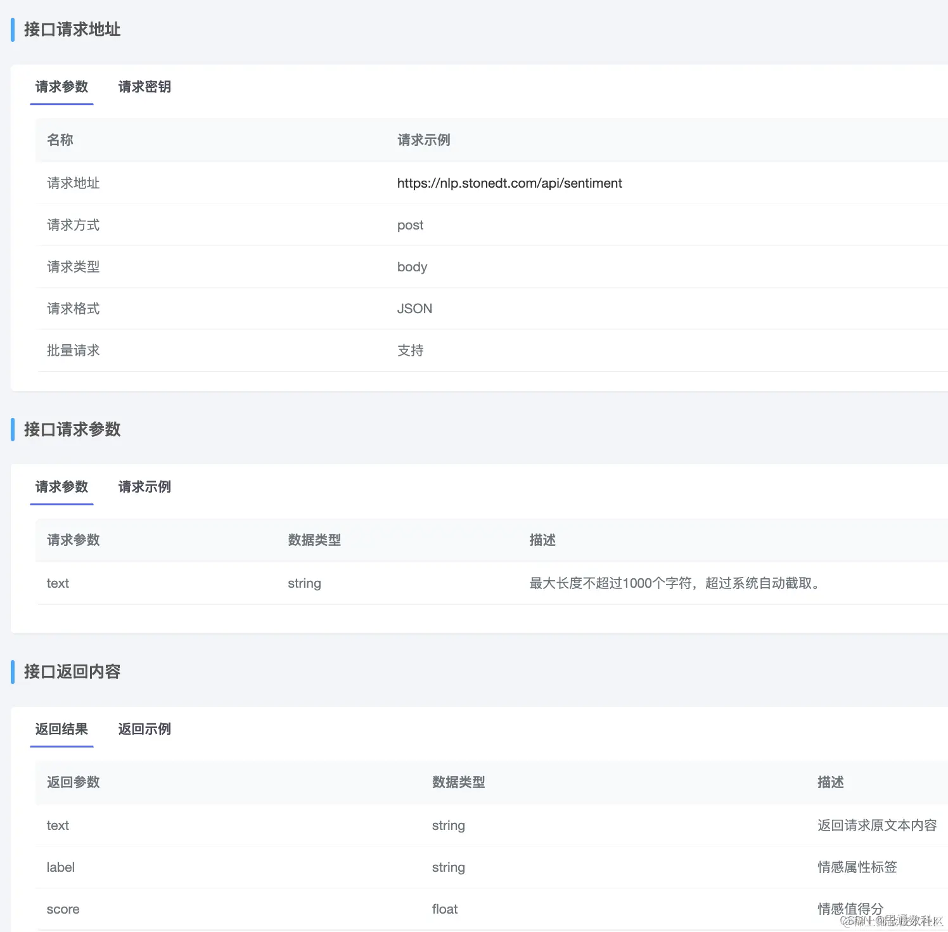Screen dimensions: 948x932
Task: Click the 请求示例 column header in the address table
Action: coord(423,140)
